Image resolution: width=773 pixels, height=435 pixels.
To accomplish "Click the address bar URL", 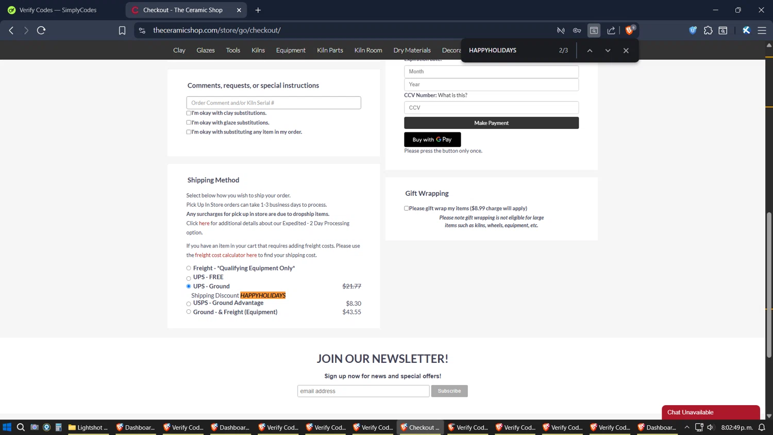I will (x=217, y=30).
